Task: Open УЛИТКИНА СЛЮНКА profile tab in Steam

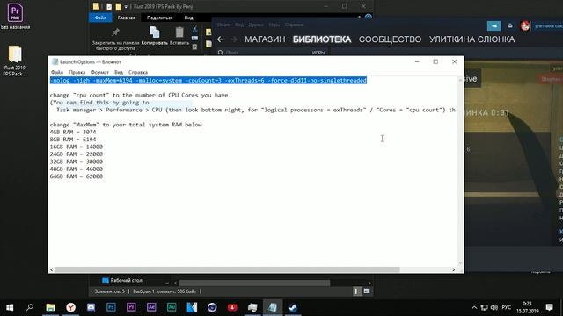Action: (472, 39)
